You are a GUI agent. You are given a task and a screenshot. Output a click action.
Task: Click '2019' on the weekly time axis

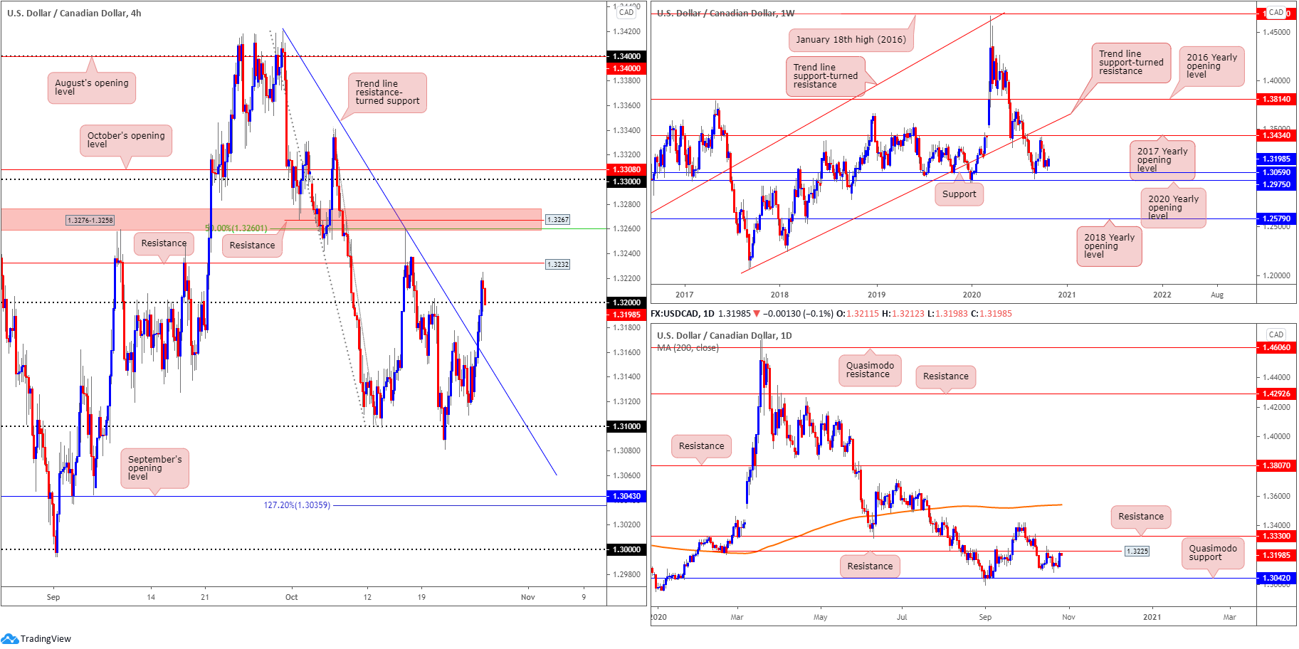click(x=876, y=295)
